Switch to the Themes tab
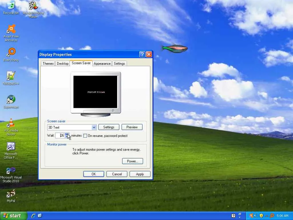 pyautogui.click(x=48, y=64)
